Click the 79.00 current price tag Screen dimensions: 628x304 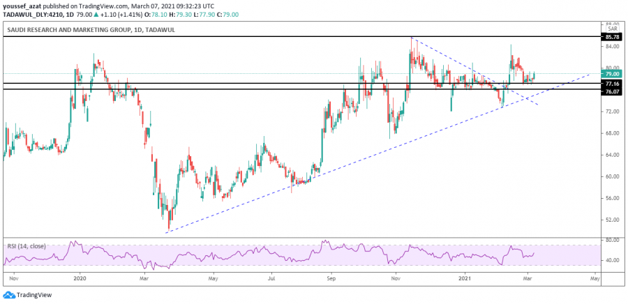pyautogui.click(x=612, y=74)
